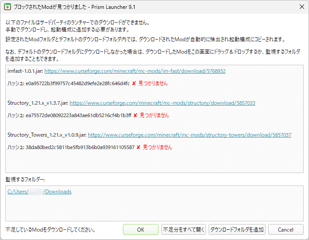Click hash e0a95722b3f99757c45482d9efe2e28fc646d4fc

78,83
